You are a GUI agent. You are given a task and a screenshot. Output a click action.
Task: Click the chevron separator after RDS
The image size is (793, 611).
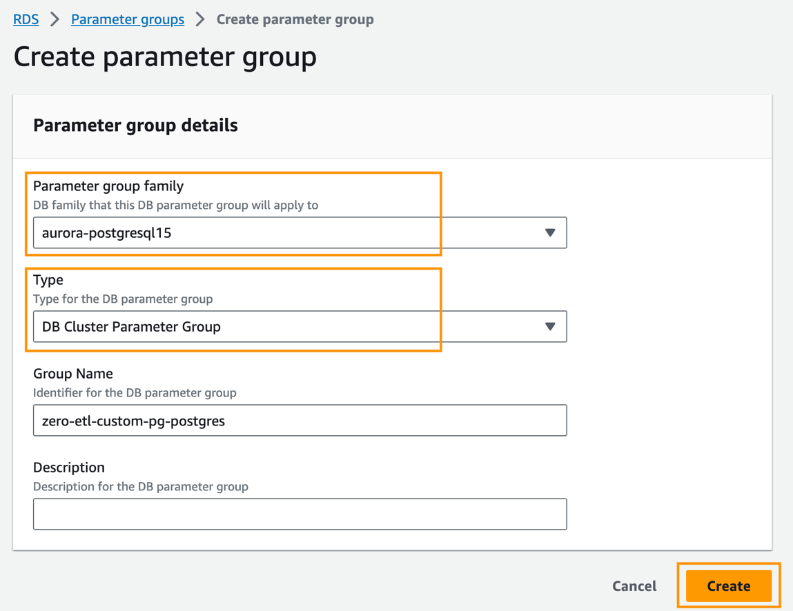point(55,19)
